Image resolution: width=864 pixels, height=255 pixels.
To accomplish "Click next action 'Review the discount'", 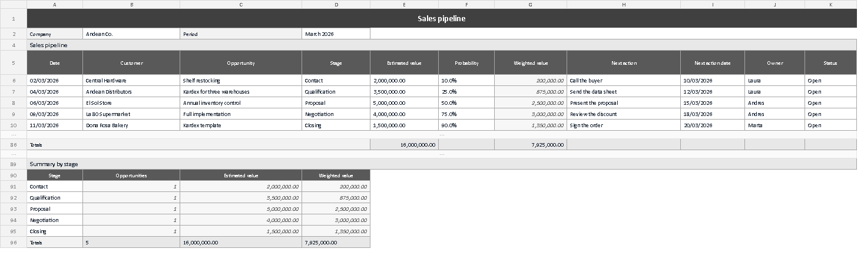I will pyautogui.click(x=624, y=114).
